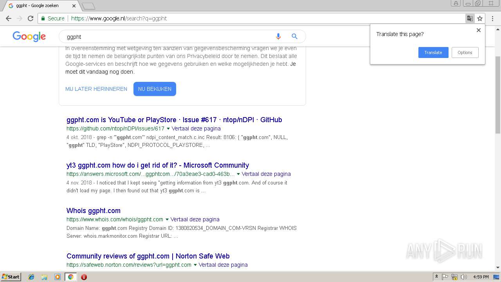The height and width of the screenshot is (282, 501).
Task: Open the Windows Start menu
Action: (x=11, y=277)
